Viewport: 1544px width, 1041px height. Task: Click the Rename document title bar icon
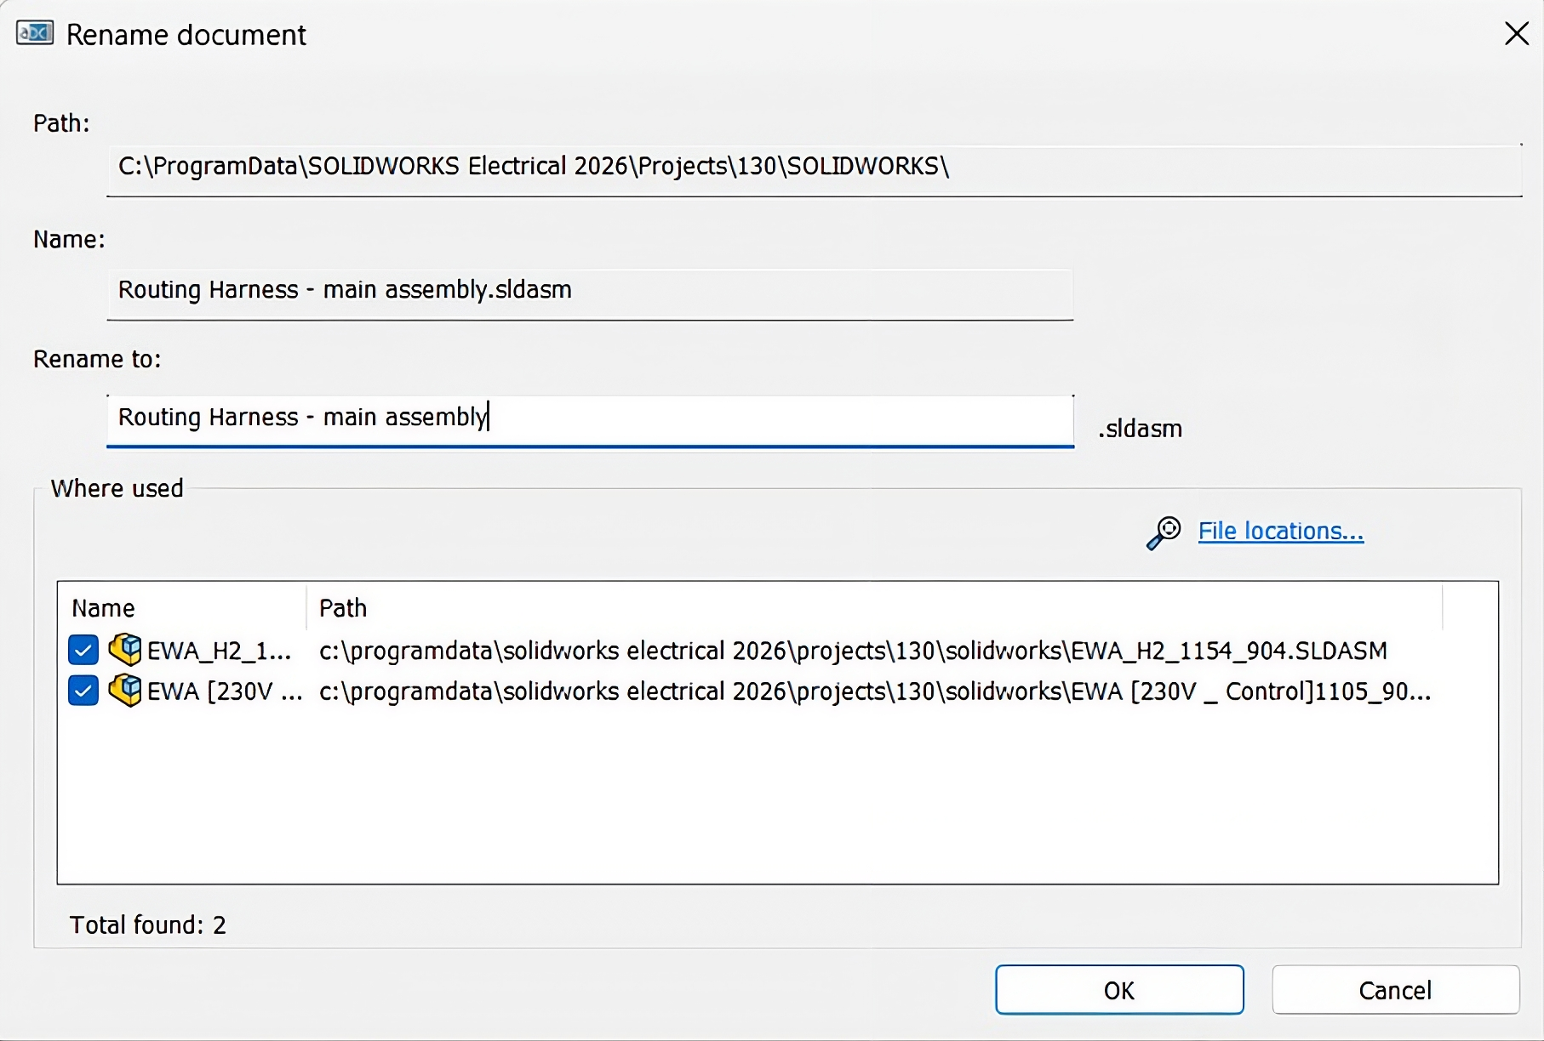tap(35, 34)
